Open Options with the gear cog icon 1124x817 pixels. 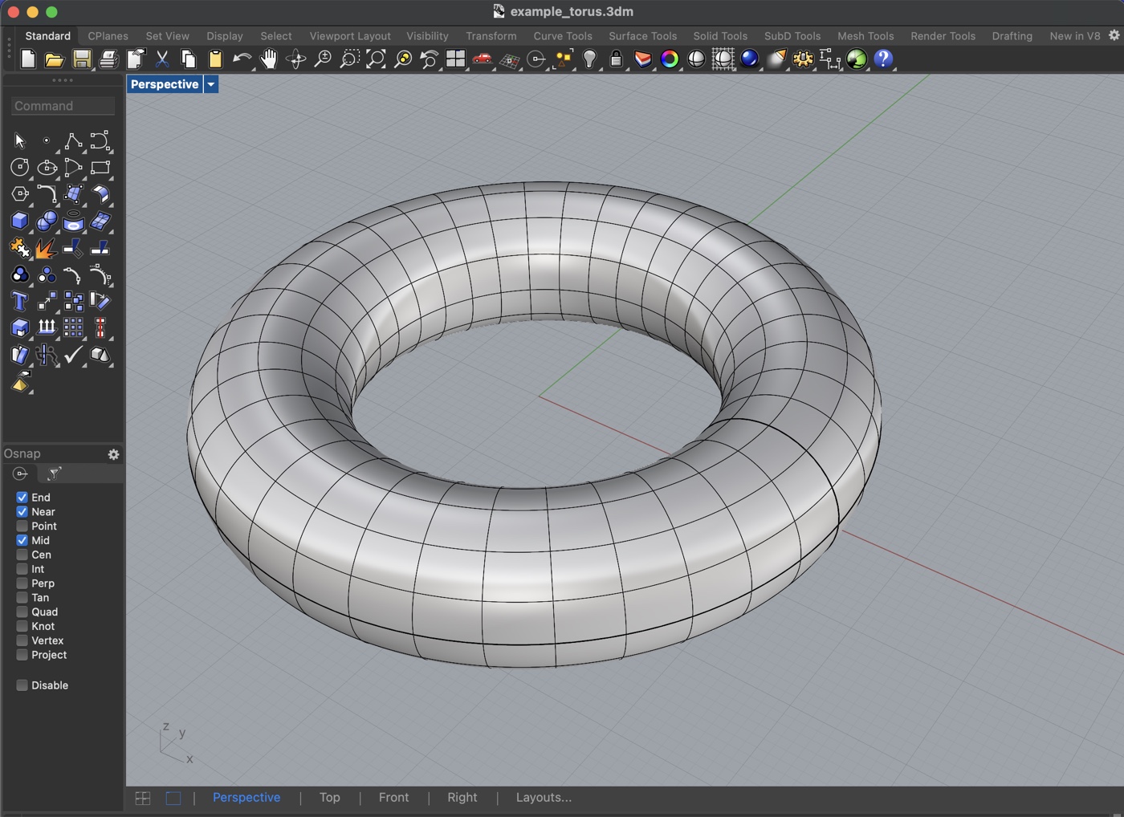803,59
